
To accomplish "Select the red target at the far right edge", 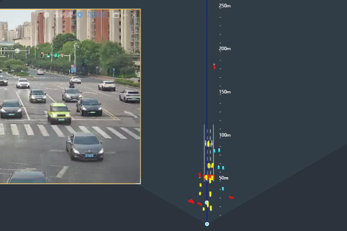I will [232, 198].
